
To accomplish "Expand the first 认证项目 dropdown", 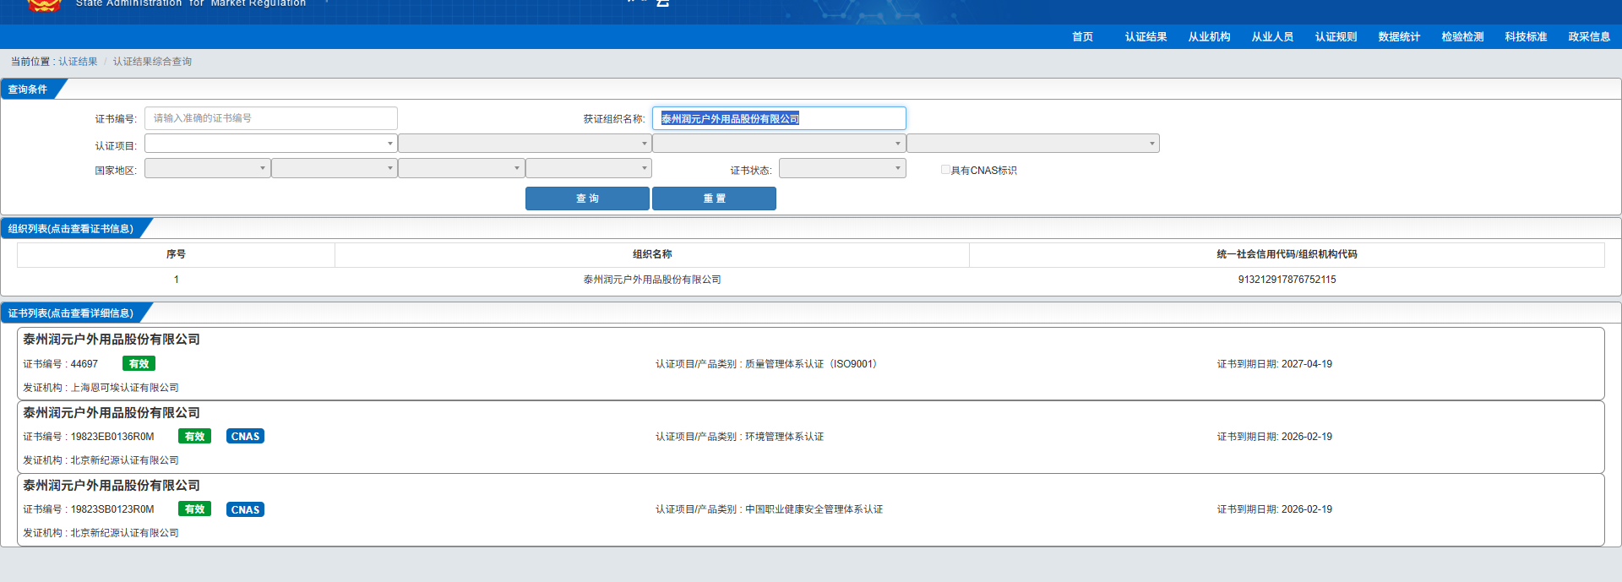I will [271, 144].
